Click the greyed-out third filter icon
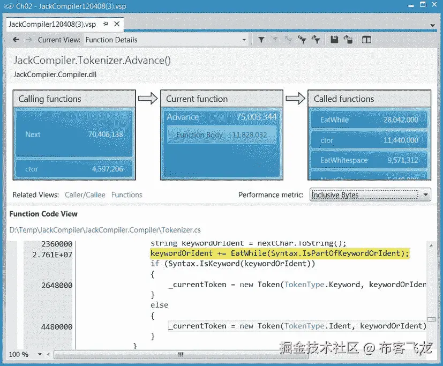The height and width of the screenshot is (366, 443). pyautogui.click(x=288, y=40)
